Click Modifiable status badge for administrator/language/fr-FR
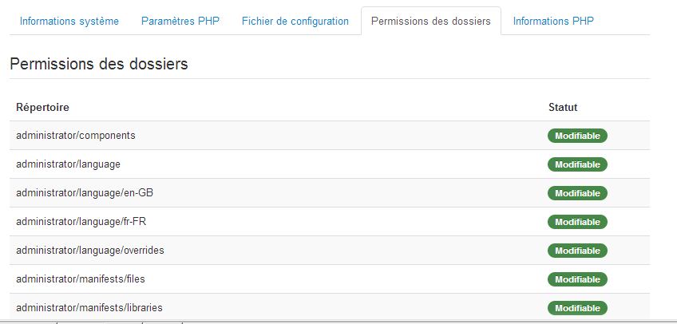 point(577,222)
